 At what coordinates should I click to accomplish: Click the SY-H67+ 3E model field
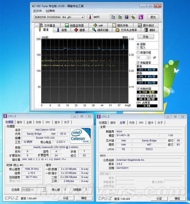tap(137, 135)
